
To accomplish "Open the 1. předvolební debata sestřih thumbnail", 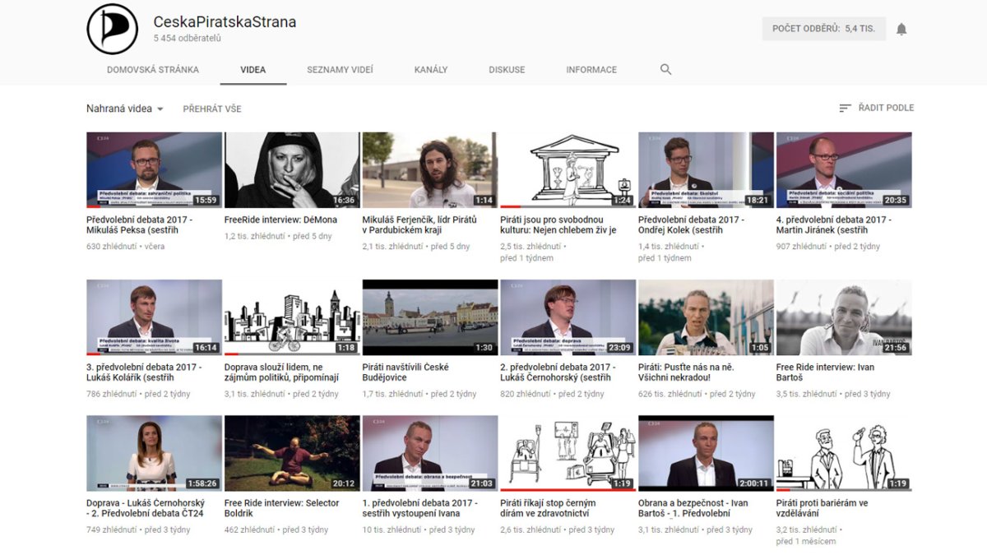I will 430,453.
